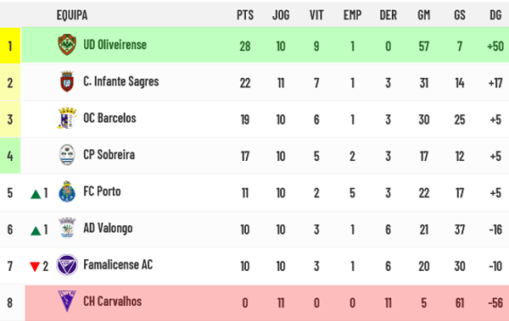Click the EQUIPA column header

(72, 15)
